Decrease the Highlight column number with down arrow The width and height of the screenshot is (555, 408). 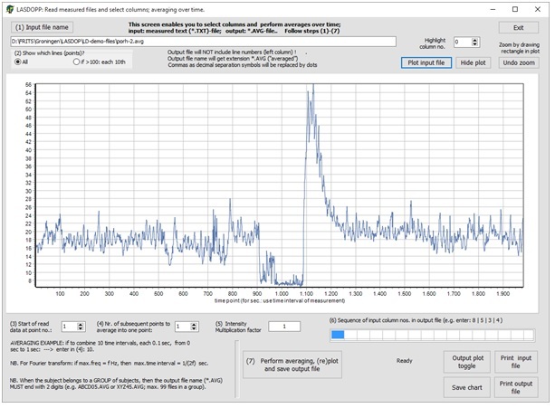coord(475,44)
